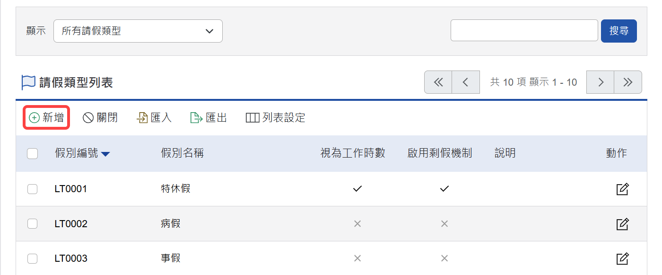Edit the 事假 entry pencil icon
The width and height of the screenshot is (662, 275).
click(623, 258)
